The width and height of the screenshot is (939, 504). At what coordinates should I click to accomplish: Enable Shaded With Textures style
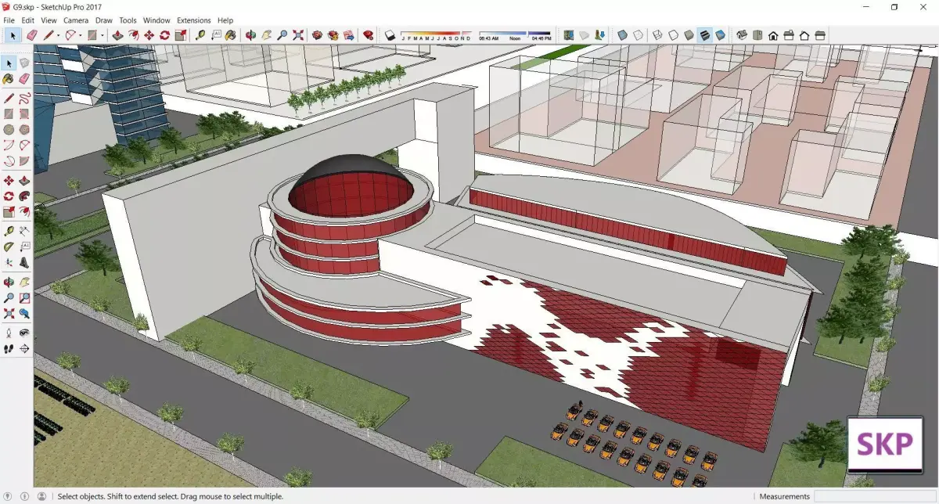click(704, 35)
